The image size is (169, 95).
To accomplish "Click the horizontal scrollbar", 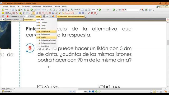I will (120, 89).
